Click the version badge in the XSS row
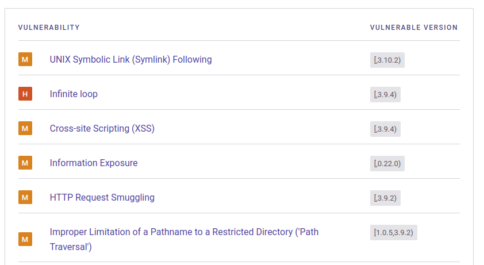 [385, 129]
